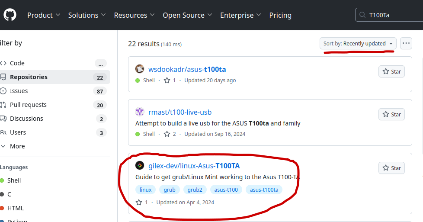Click the Pull requests count badge 20
The image size is (423, 222).
tap(100, 105)
